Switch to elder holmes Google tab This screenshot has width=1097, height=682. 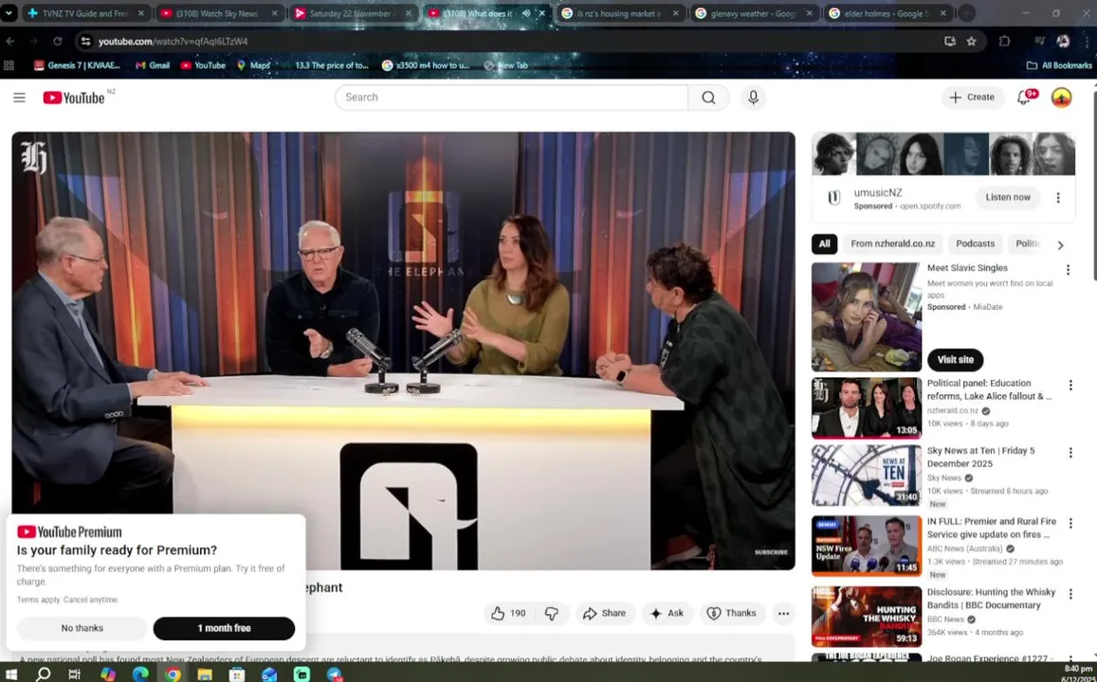click(887, 13)
